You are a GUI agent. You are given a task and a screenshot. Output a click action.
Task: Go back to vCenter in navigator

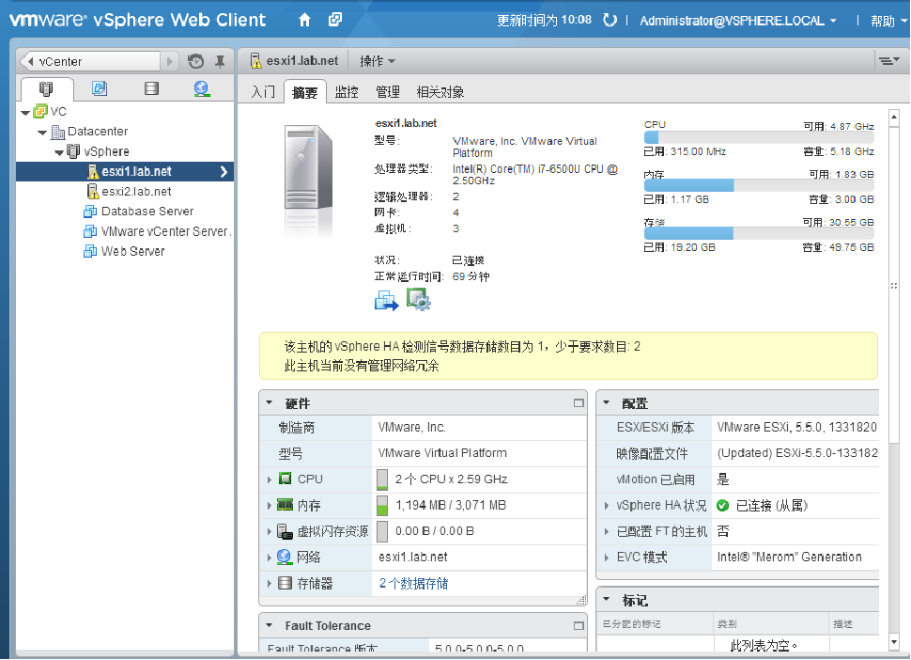[x=90, y=61]
